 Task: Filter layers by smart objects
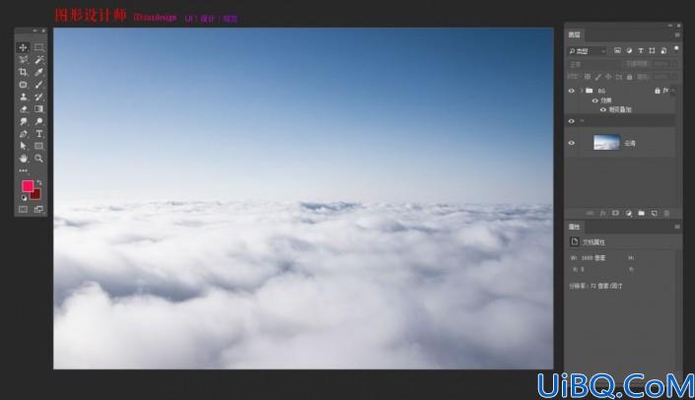click(663, 51)
